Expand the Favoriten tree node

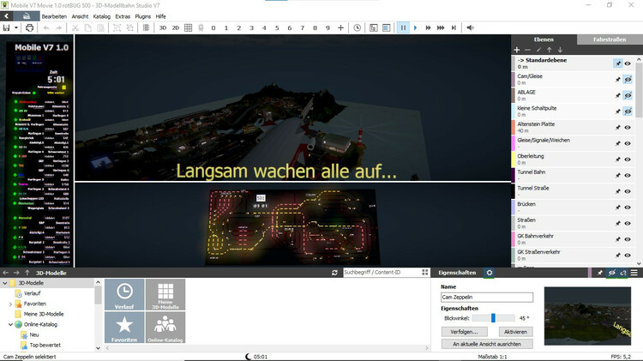coord(10,304)
